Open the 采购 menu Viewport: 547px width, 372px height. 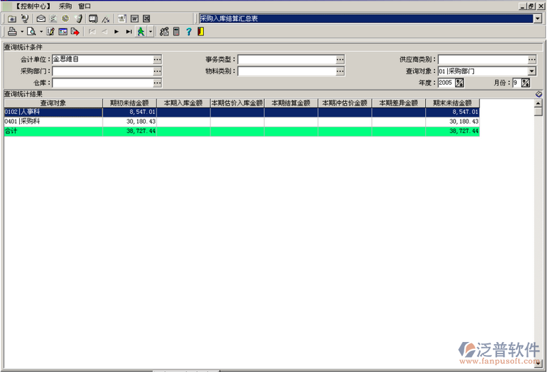(x=65, y=5)
